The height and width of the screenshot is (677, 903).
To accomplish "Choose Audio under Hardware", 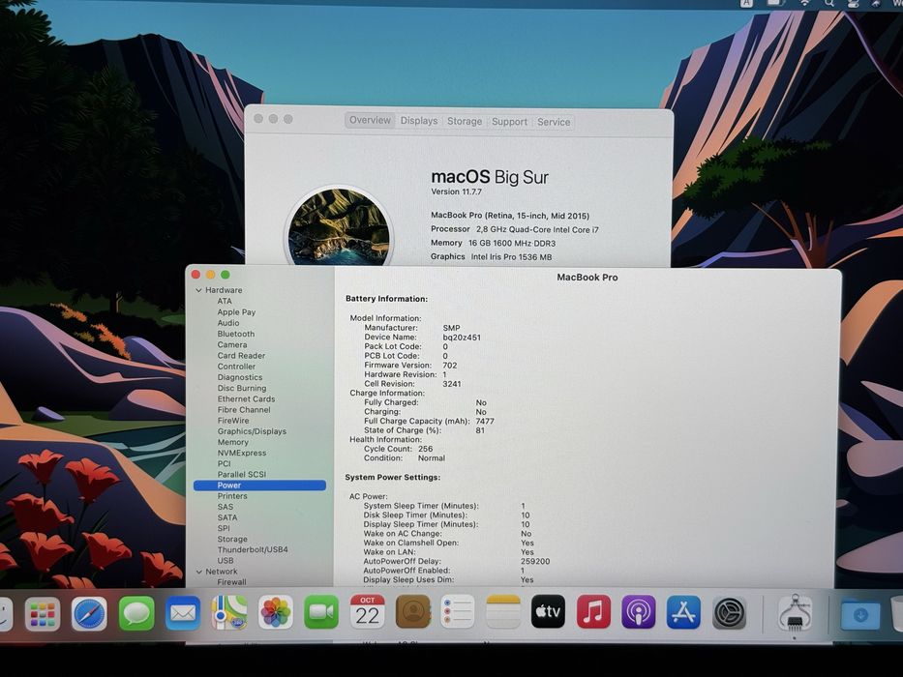I will point(228,323).
